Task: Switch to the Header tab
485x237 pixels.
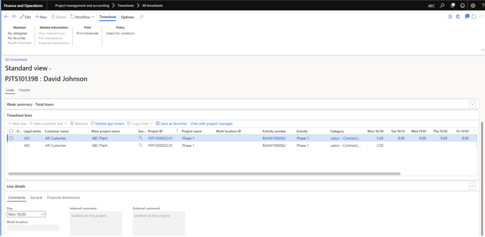Action: point(24,90)
